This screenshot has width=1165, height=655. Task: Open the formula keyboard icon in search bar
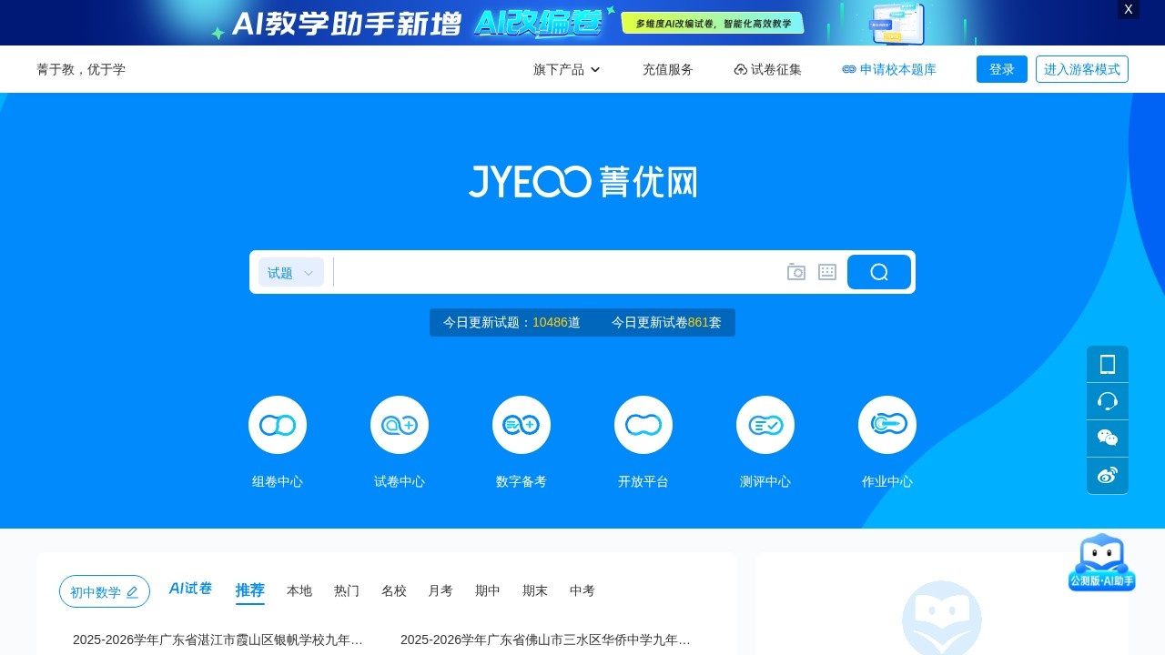click(826, 271)
